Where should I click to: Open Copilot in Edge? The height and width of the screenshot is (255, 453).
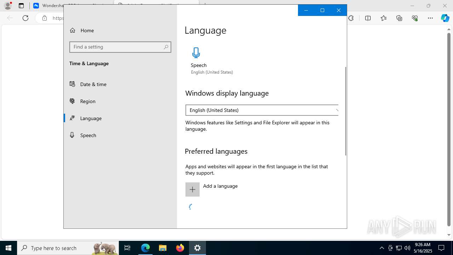point(445,18)
